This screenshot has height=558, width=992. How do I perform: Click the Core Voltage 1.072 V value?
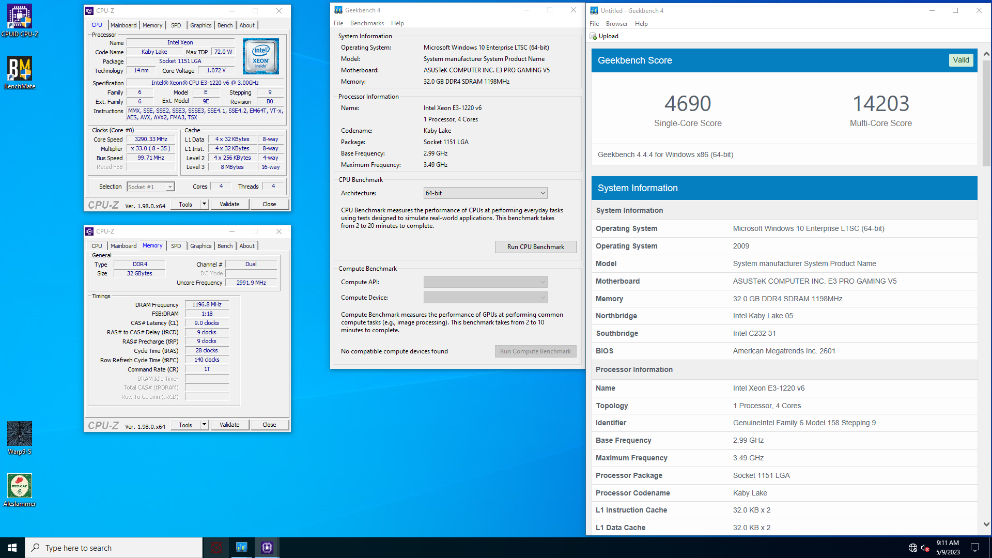pos(216,71)
